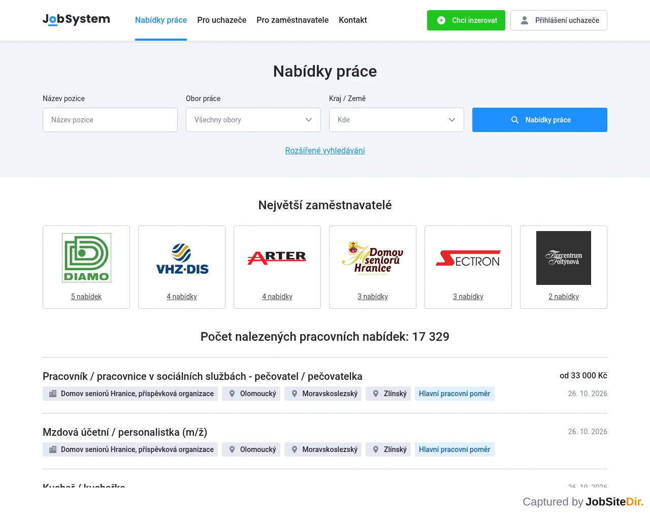The height and width of the screenshot is (517, 650).
Task: Click Olomoucký pin icon in Mzdová účetní row
Action: click(x=232, y=449)
